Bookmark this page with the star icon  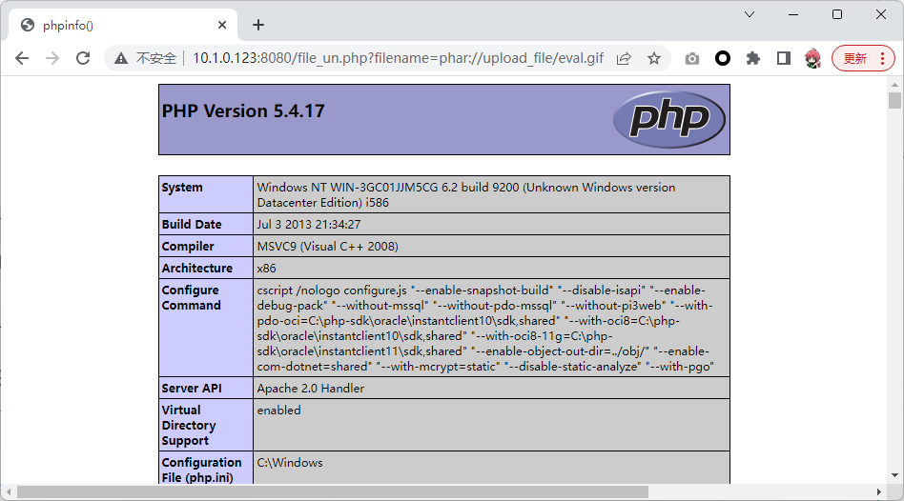click(654, 58)
